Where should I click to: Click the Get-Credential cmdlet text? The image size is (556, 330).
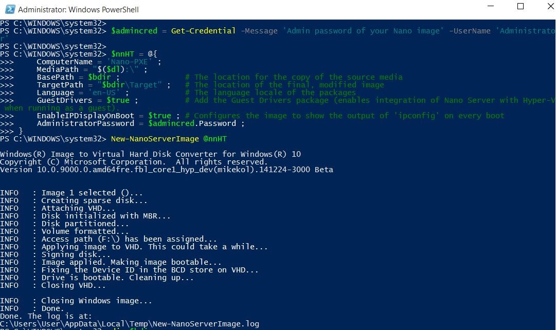tap(203, 31)
